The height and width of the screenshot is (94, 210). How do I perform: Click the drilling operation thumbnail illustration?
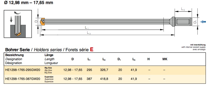pyautogui.click(x=18, y=24)
